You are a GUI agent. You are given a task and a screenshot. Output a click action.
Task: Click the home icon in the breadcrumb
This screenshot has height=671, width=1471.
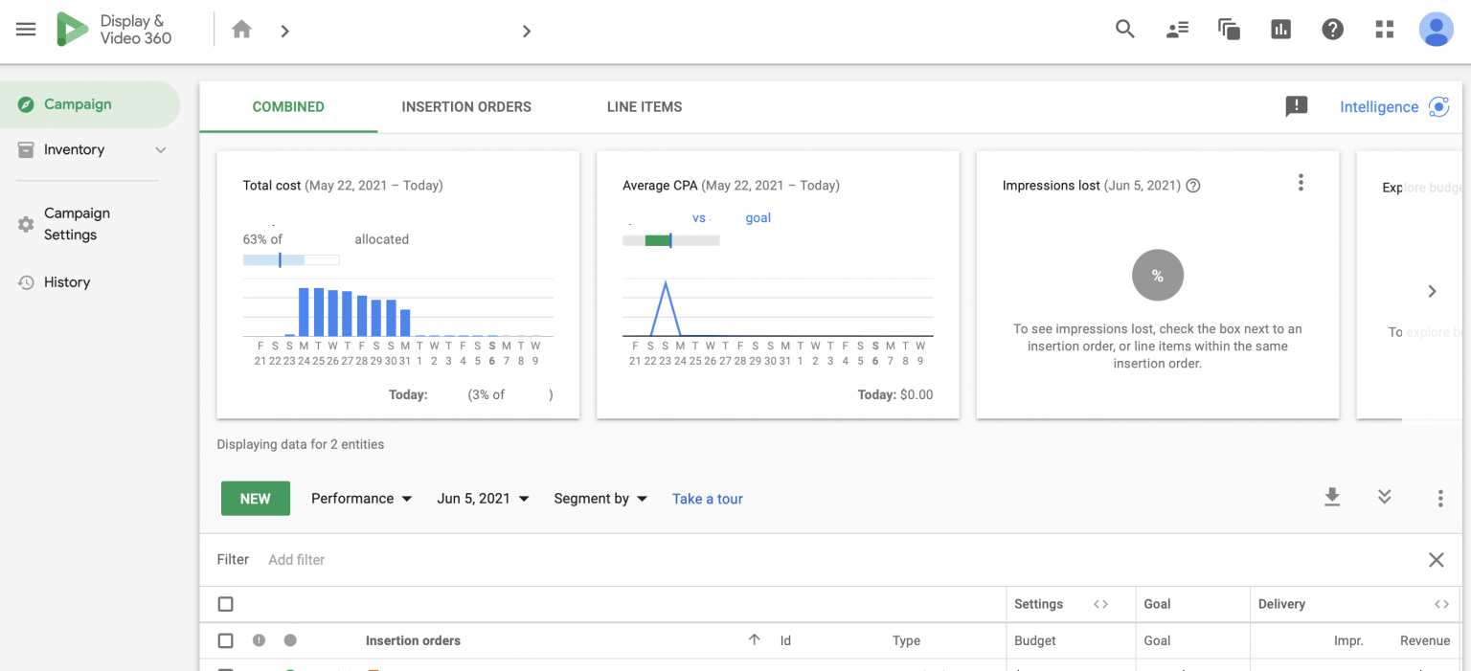pyautogui.click(x=241, y=30)
